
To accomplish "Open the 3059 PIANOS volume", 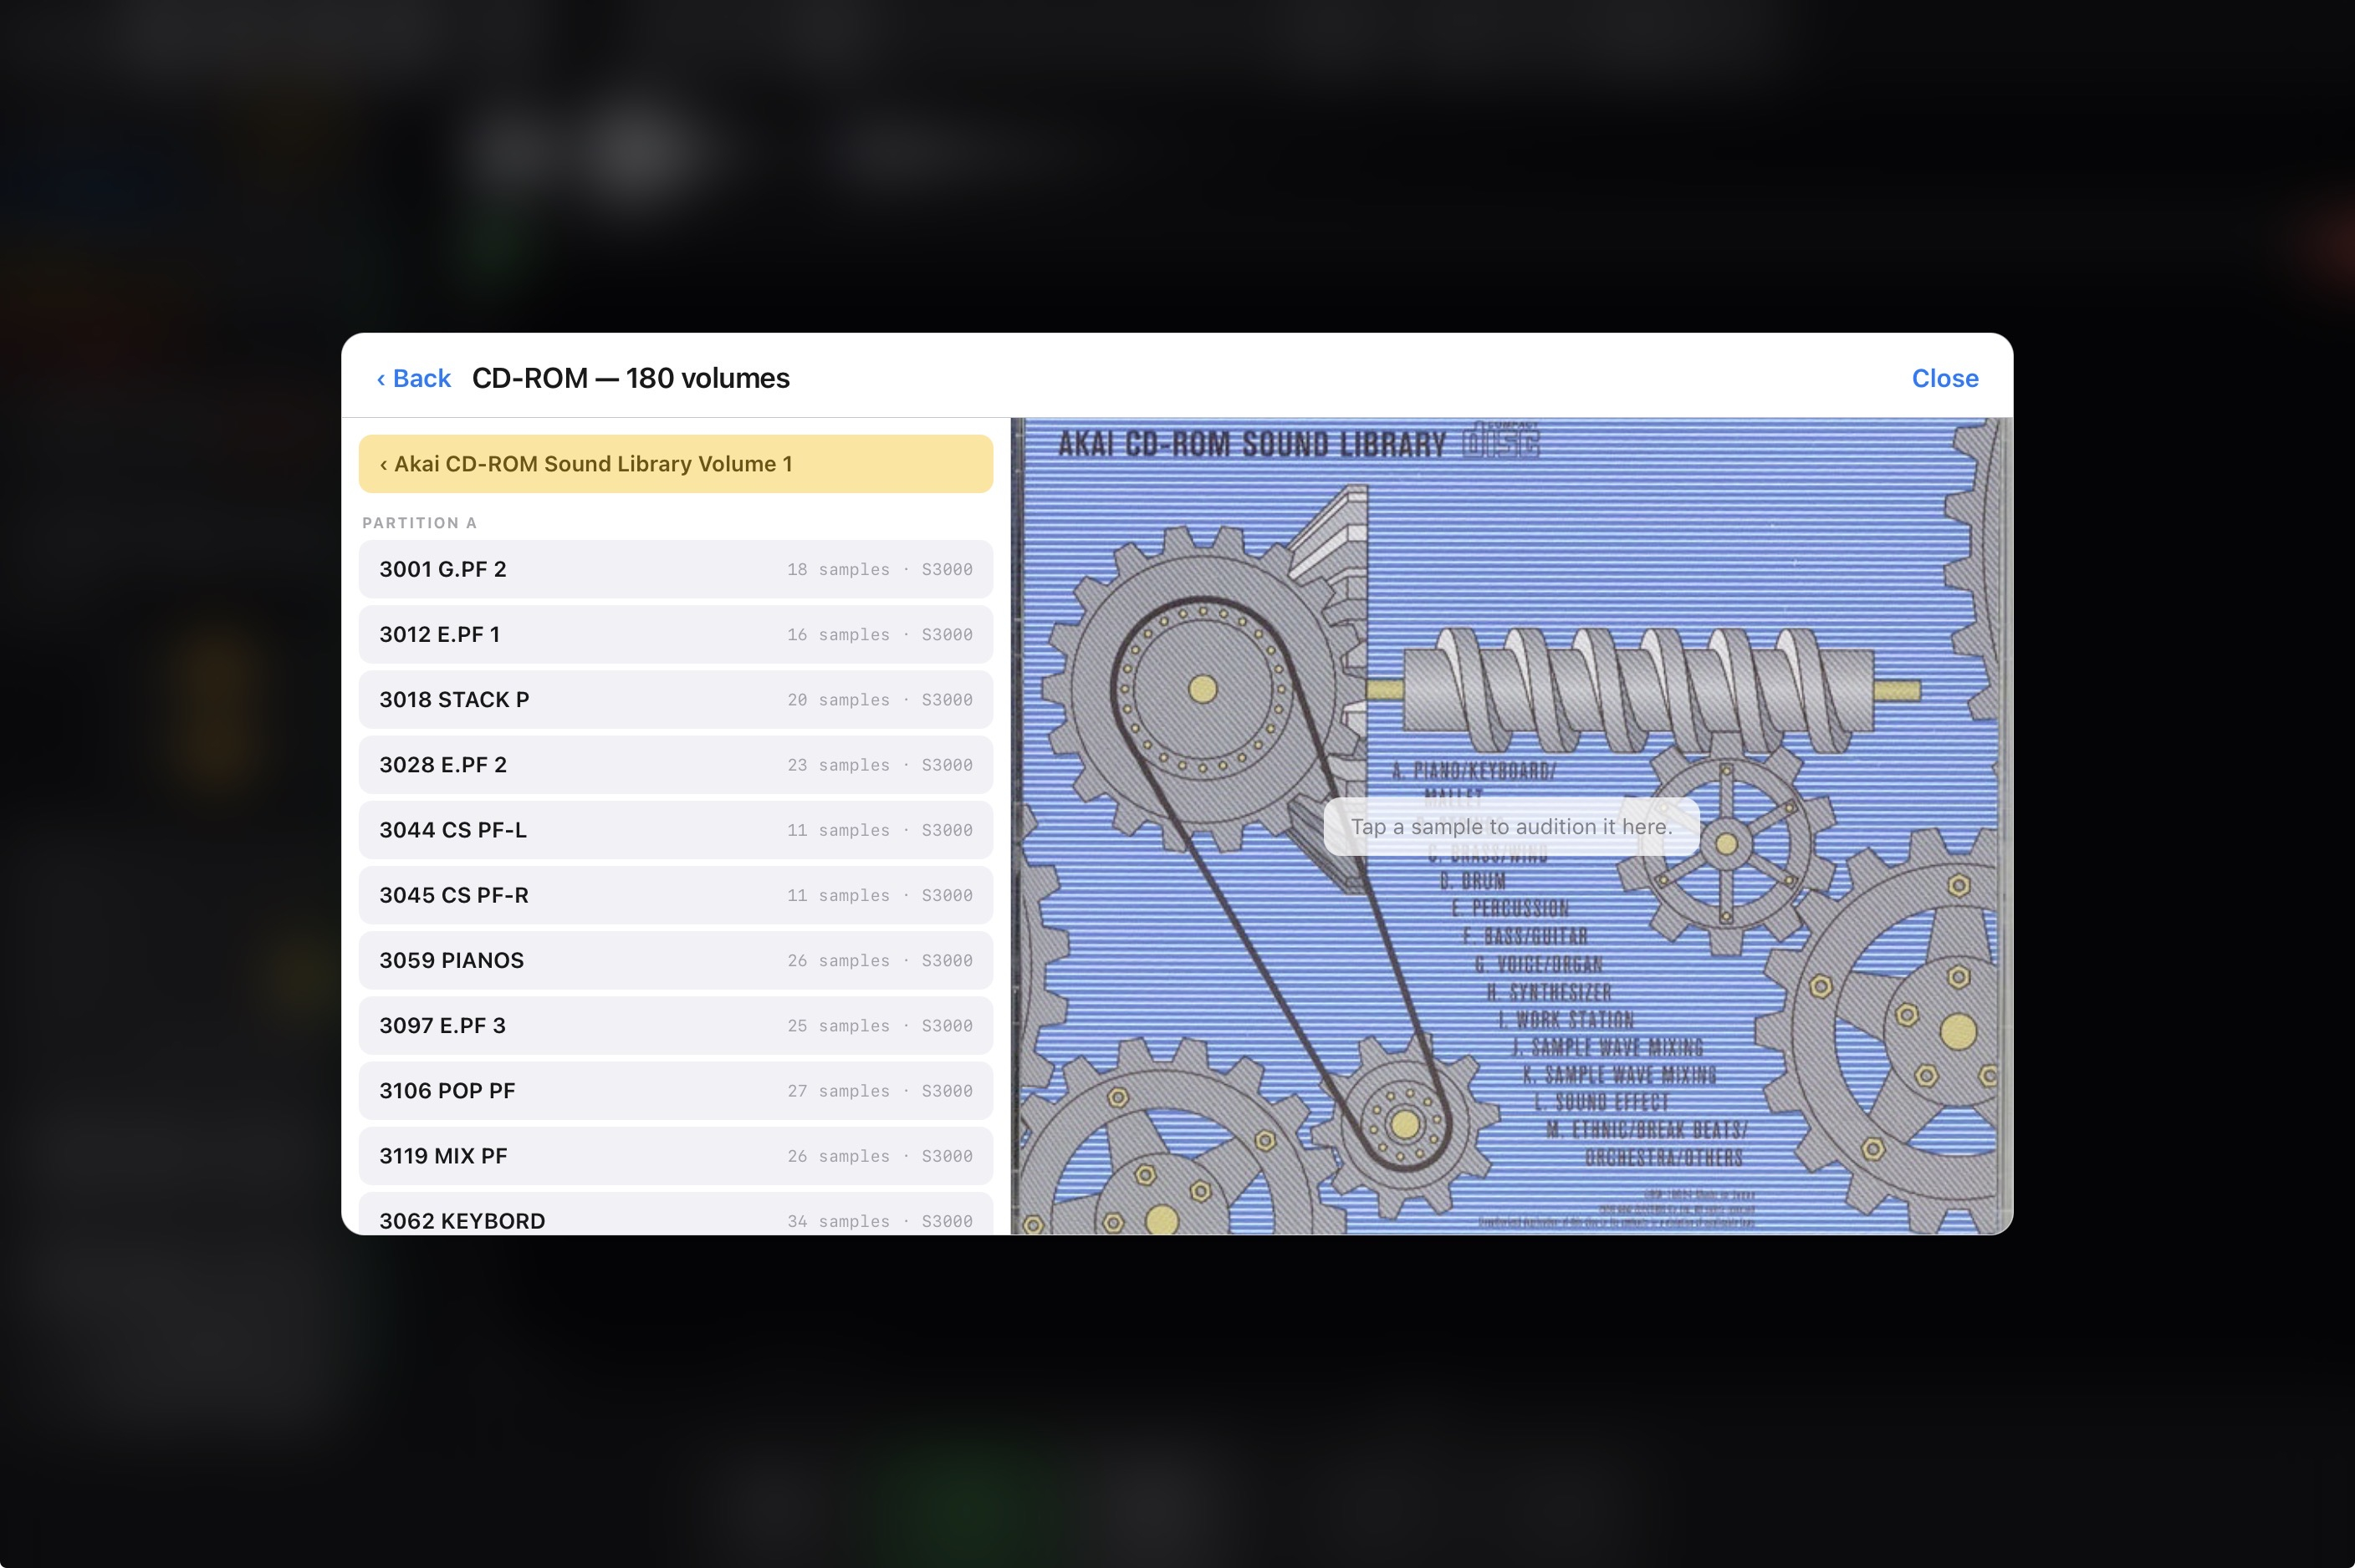I will coord(675,960).
